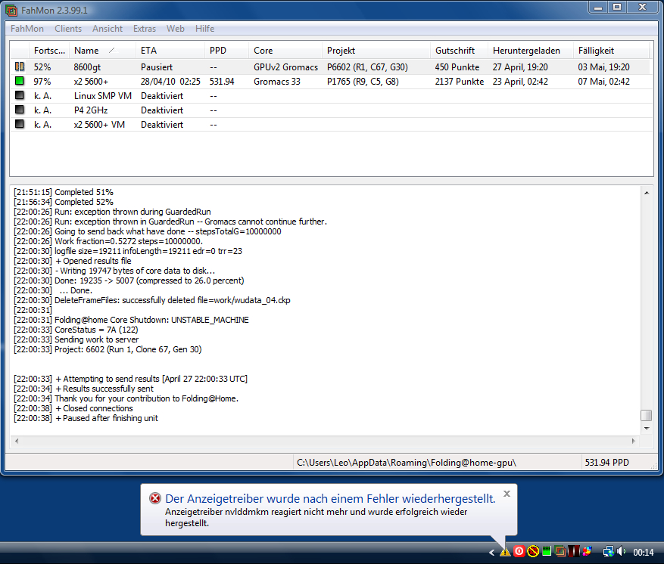Open the volume speaker tray icon
The image size is (664, 564).
click(x=622, y=551)
